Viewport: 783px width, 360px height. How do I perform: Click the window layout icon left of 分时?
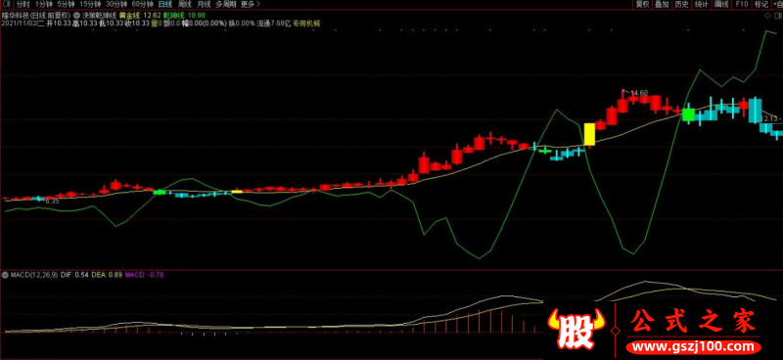click(6, 4)
